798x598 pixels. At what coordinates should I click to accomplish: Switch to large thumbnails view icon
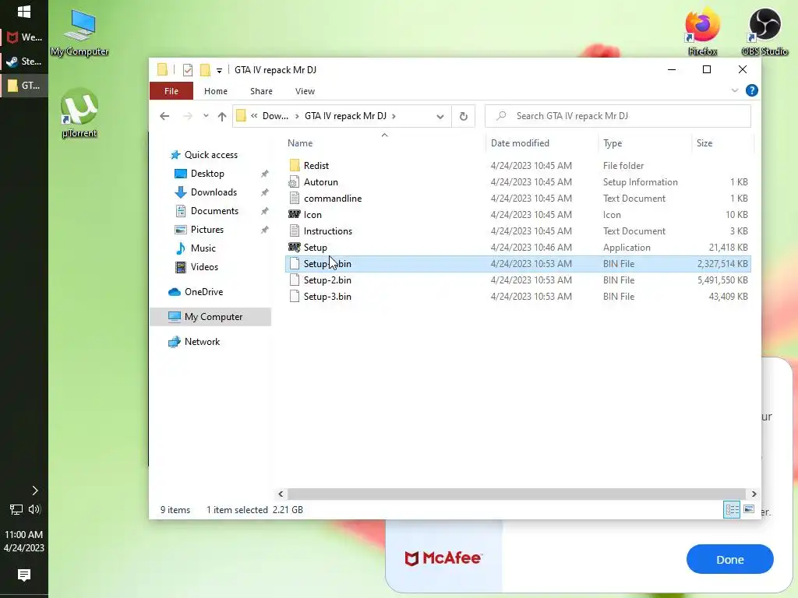(749, 509)
